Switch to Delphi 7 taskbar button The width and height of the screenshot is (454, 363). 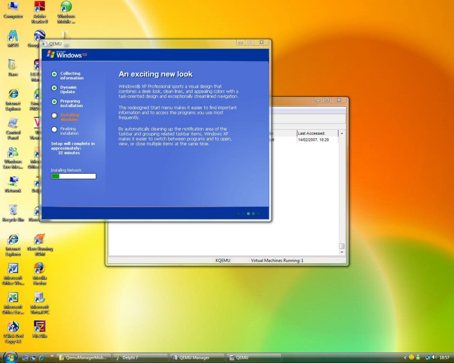[x=139, y=357]
